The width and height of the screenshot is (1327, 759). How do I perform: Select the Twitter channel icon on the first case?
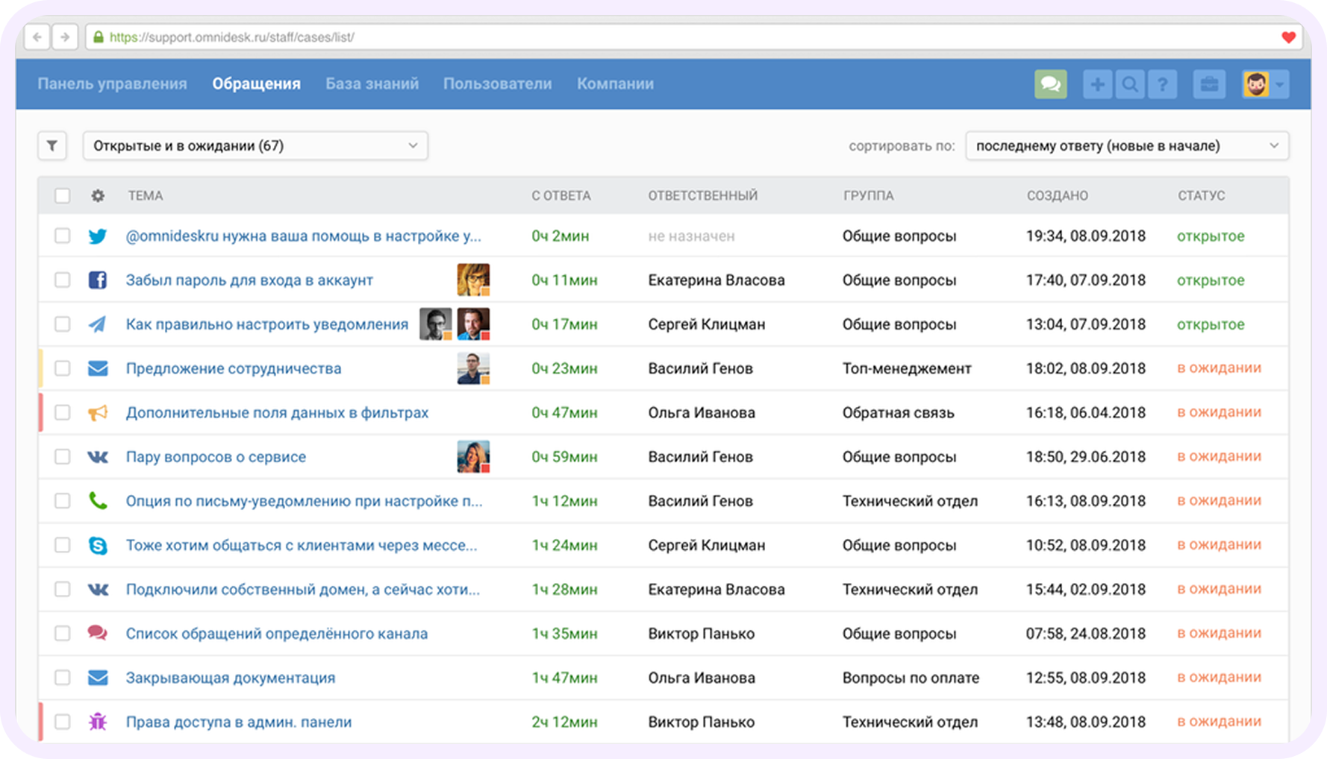click(x=98, y=236)
